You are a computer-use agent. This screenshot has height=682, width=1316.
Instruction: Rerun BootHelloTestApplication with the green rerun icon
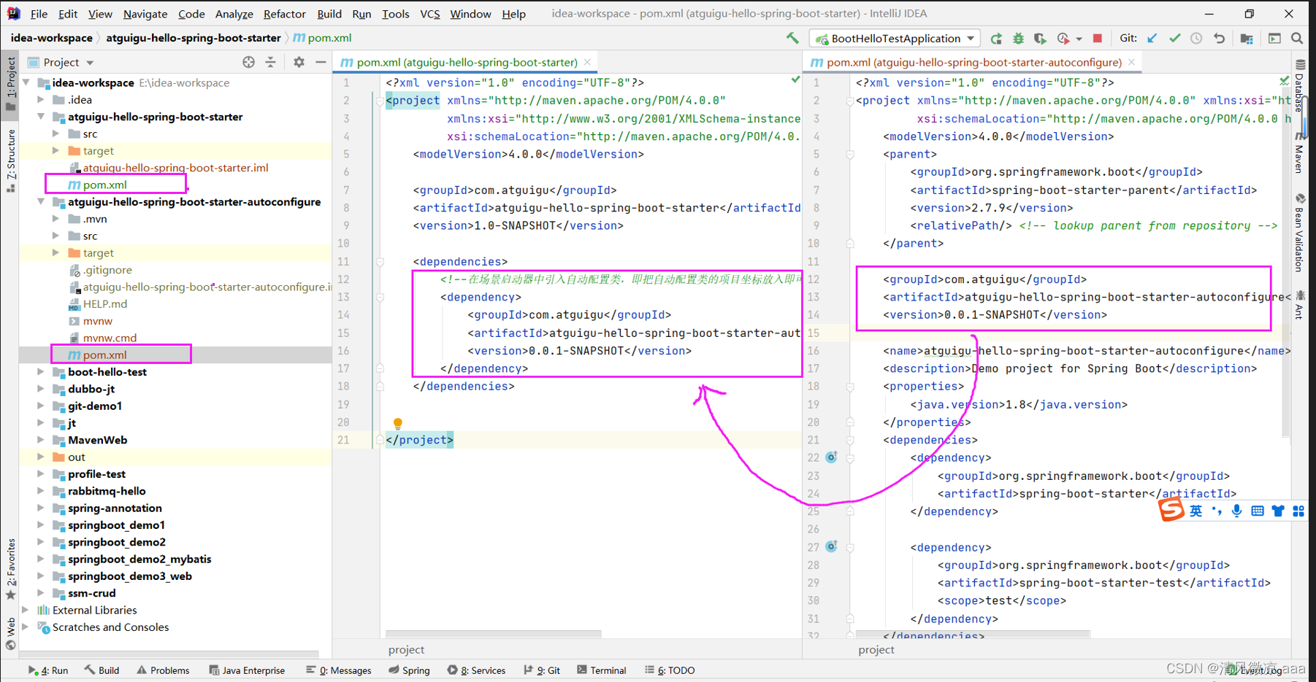point(996,39)
